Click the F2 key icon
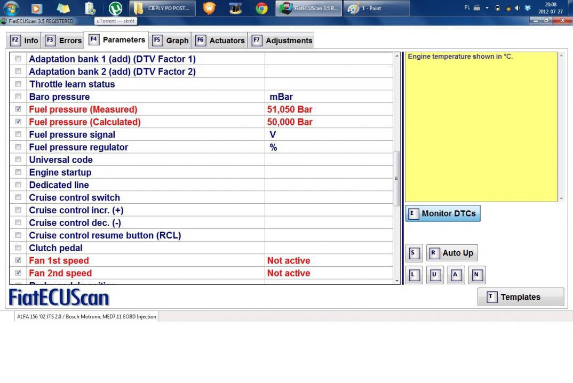The height and width of the screenshot is (383, 573). (15, 40)
